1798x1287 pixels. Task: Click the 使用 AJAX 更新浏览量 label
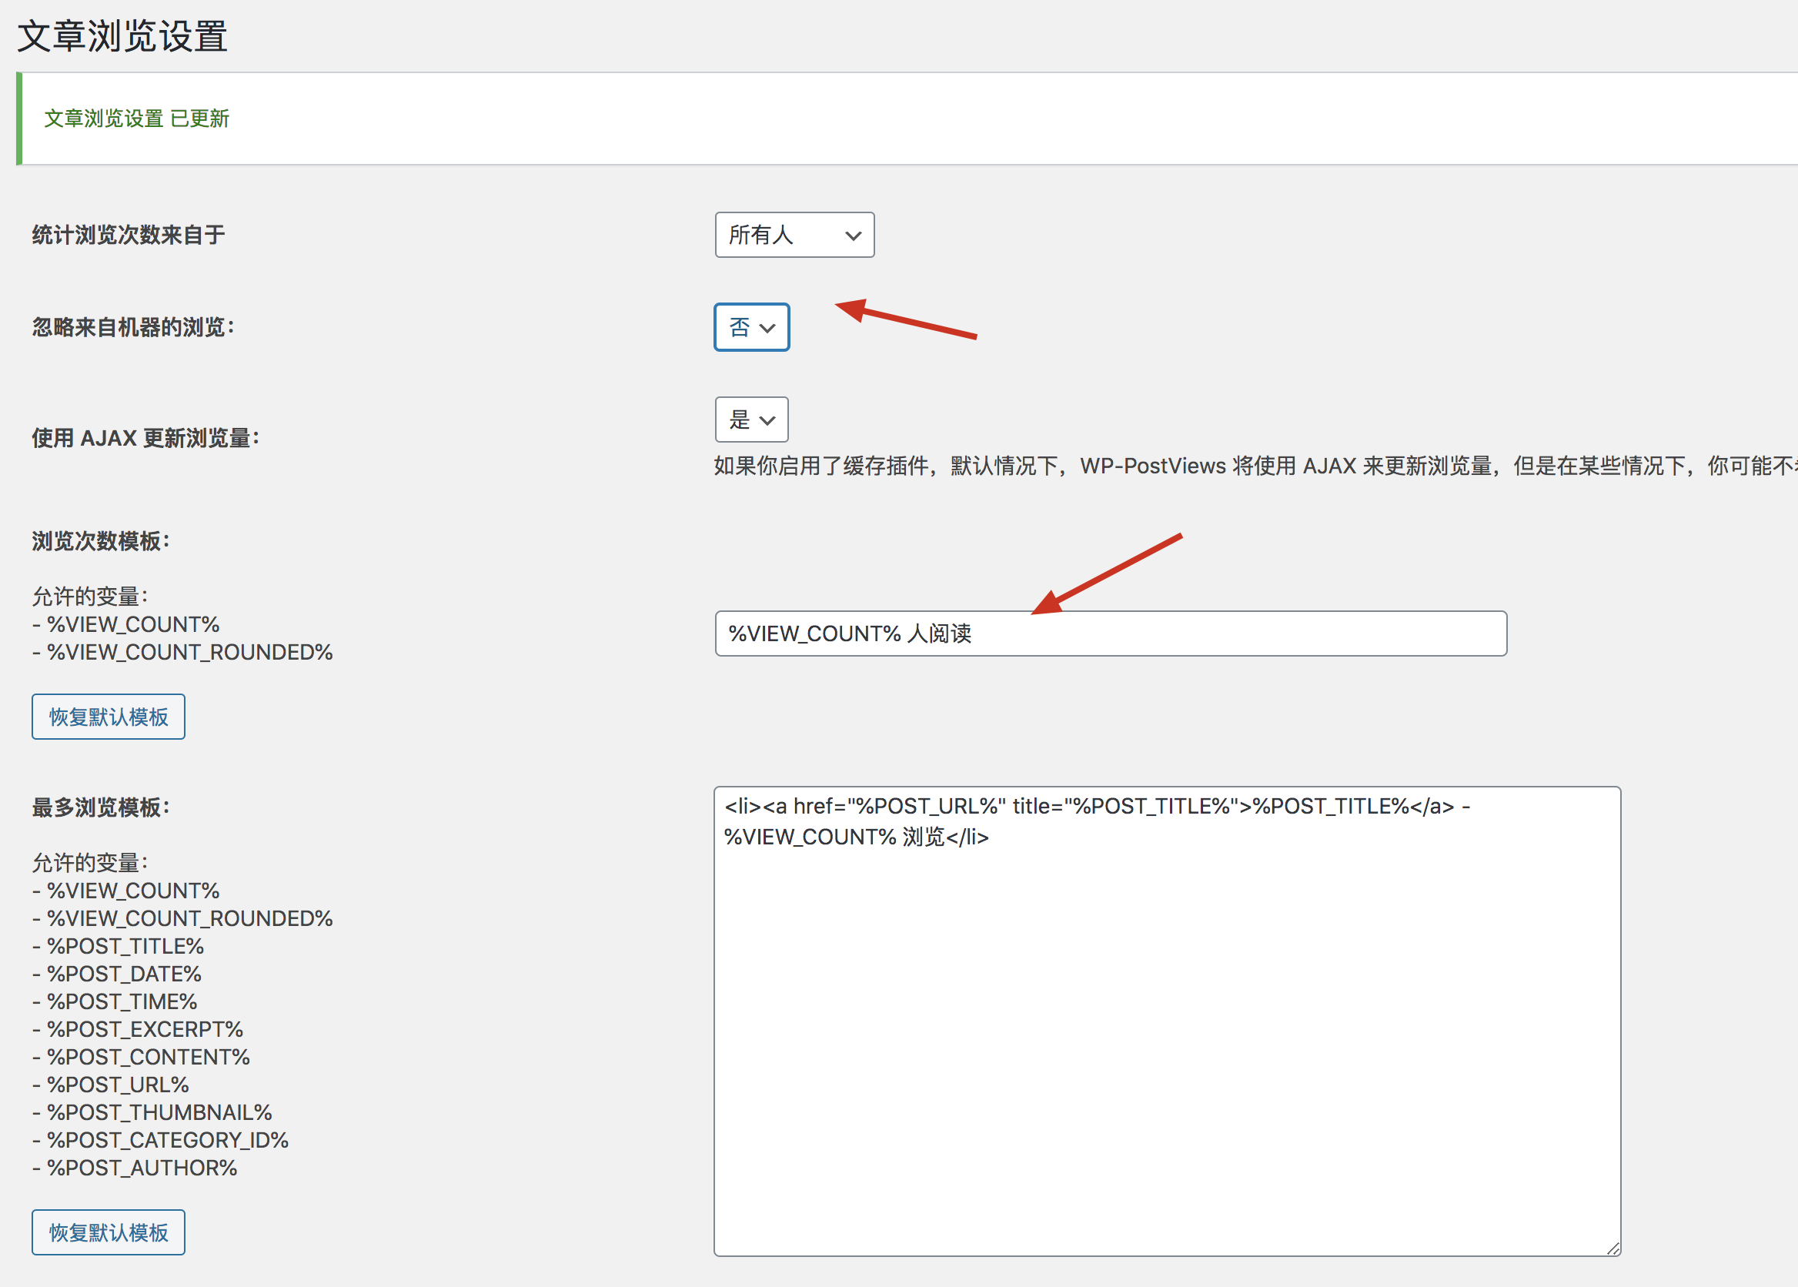[145, 437]
